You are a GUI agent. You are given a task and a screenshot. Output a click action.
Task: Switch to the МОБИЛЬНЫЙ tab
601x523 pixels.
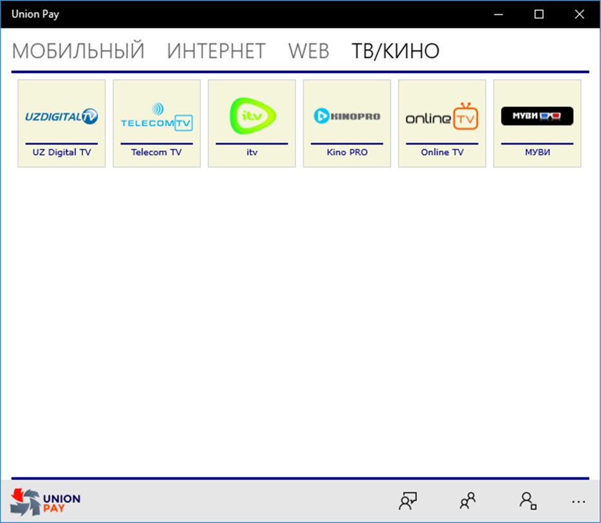[x=78, y=51]
